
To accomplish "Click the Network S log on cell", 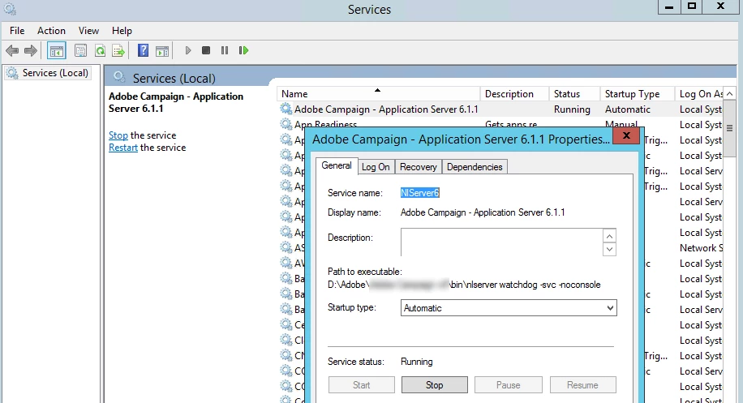I will point(702,247).
